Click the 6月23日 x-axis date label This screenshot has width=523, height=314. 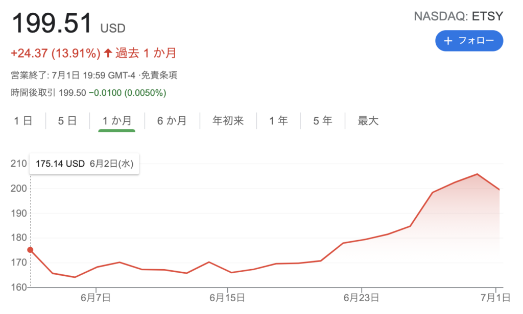362,297
